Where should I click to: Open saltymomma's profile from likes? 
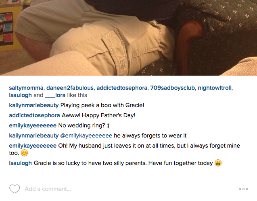tap(26, 88)
